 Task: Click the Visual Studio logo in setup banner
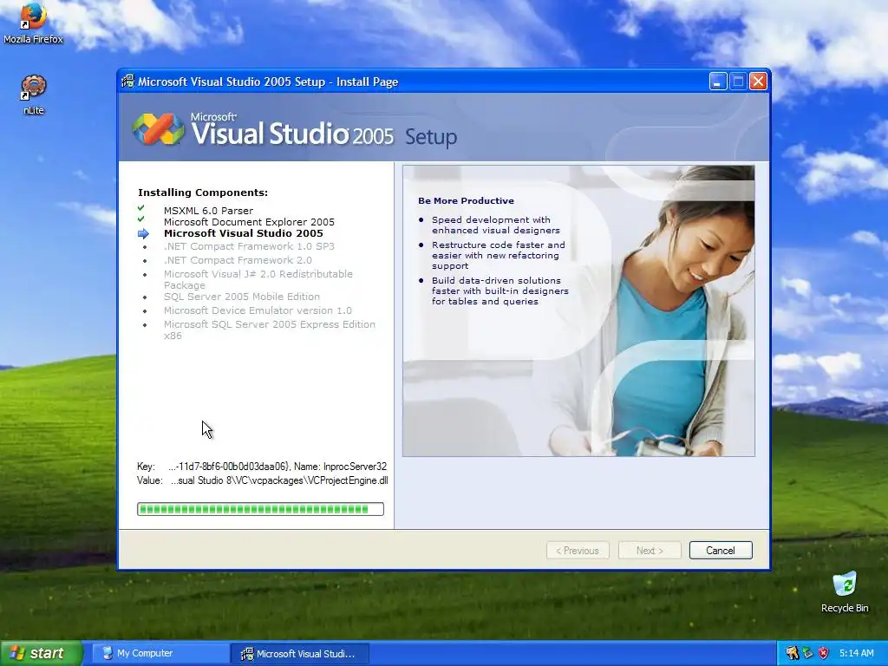158,129
